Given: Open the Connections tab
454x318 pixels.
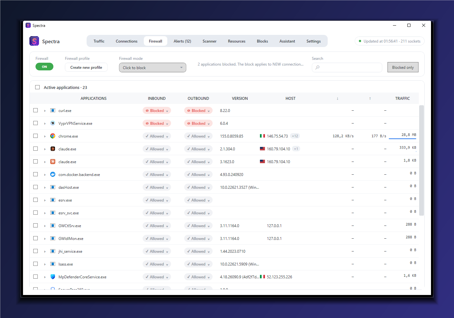Looking at the screenshot, I should click(x=127, y=41).
